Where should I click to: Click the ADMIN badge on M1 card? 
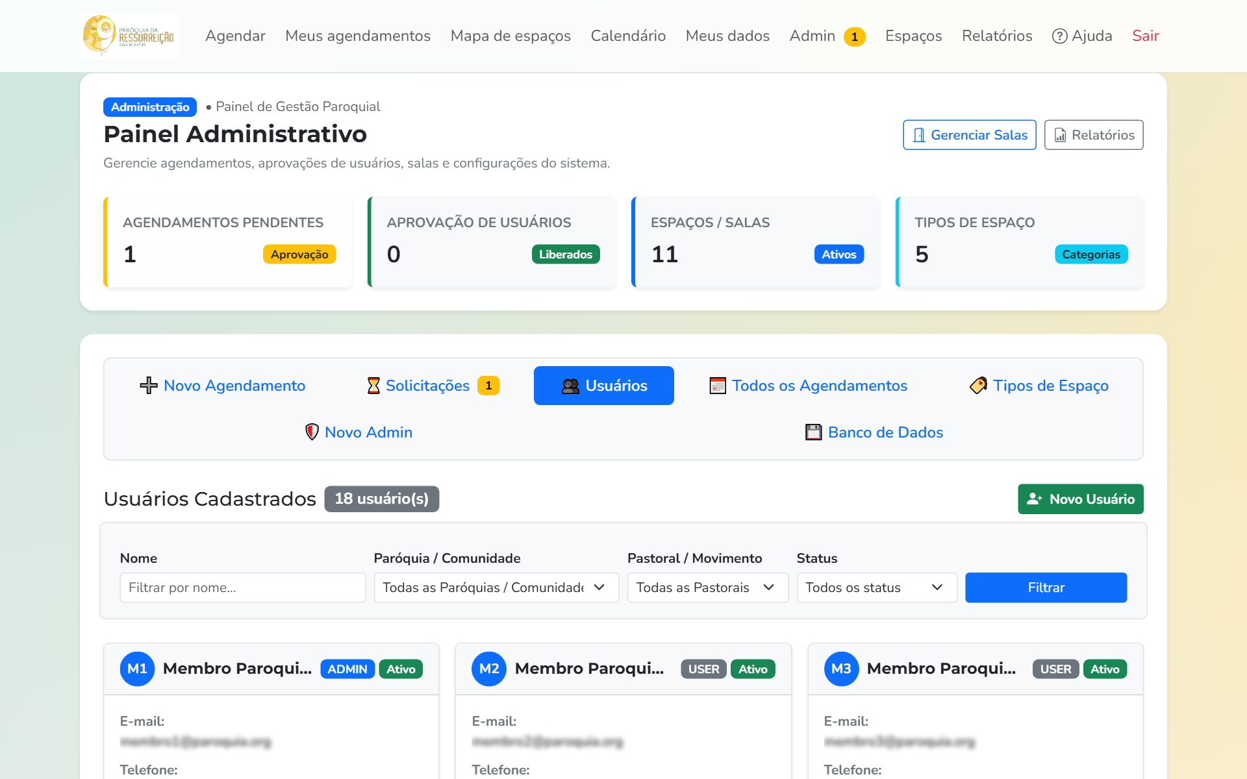(347, 669)
